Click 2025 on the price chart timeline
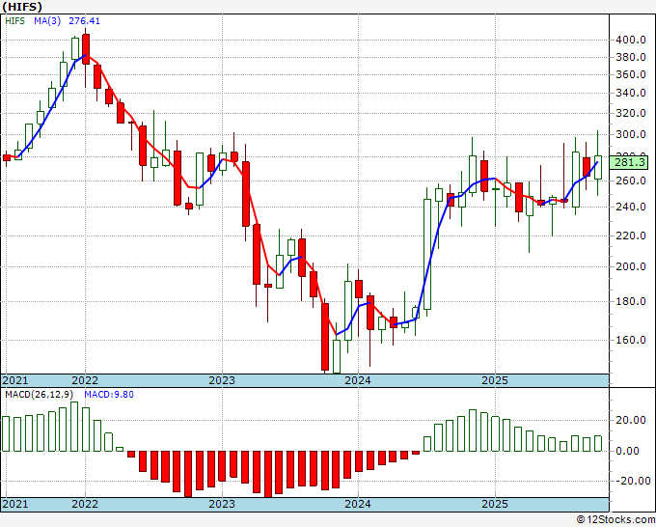 [495, 380]
